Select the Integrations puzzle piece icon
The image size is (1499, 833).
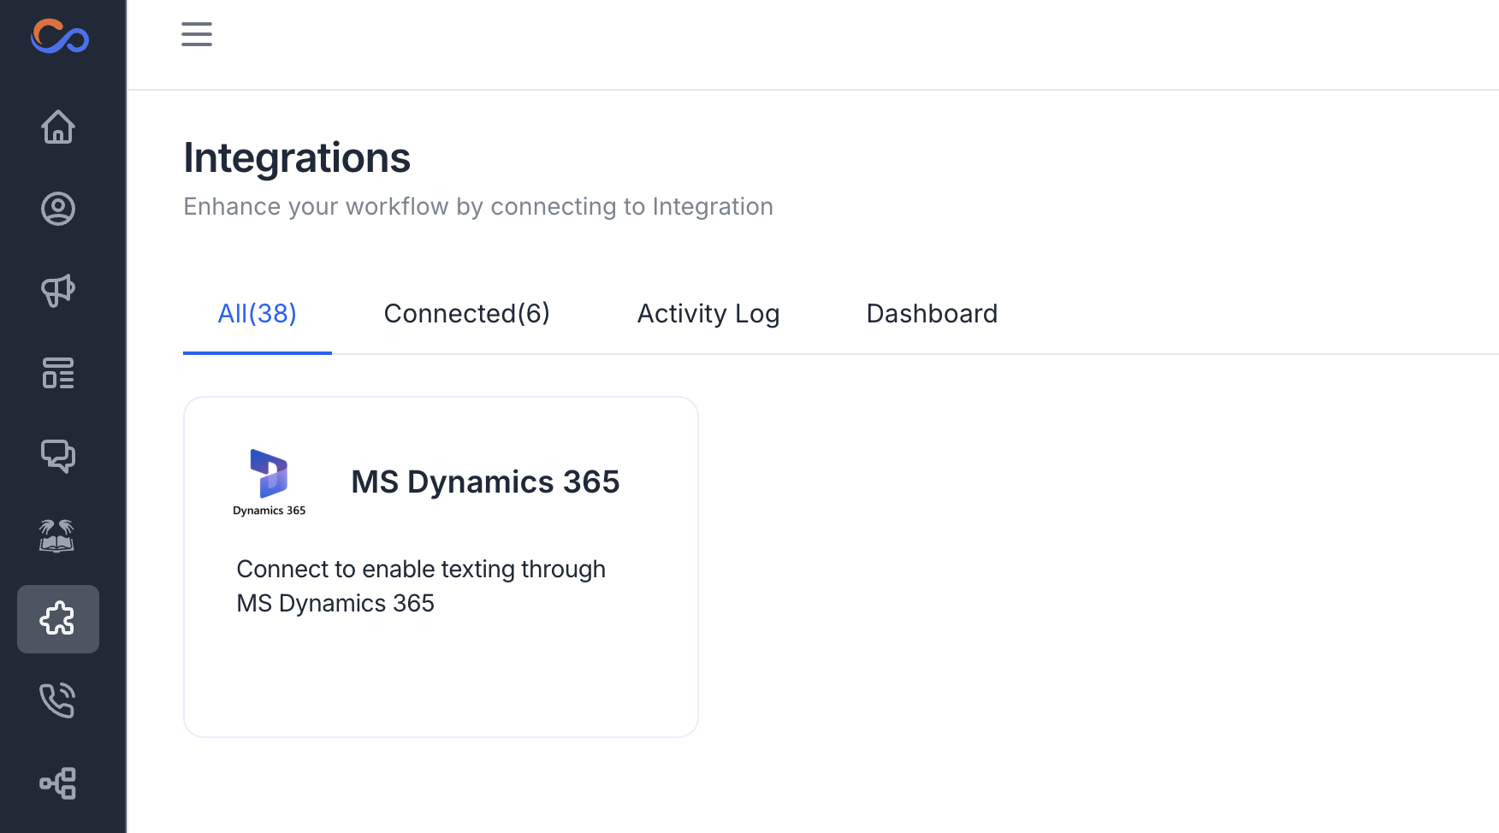[58, 619]
